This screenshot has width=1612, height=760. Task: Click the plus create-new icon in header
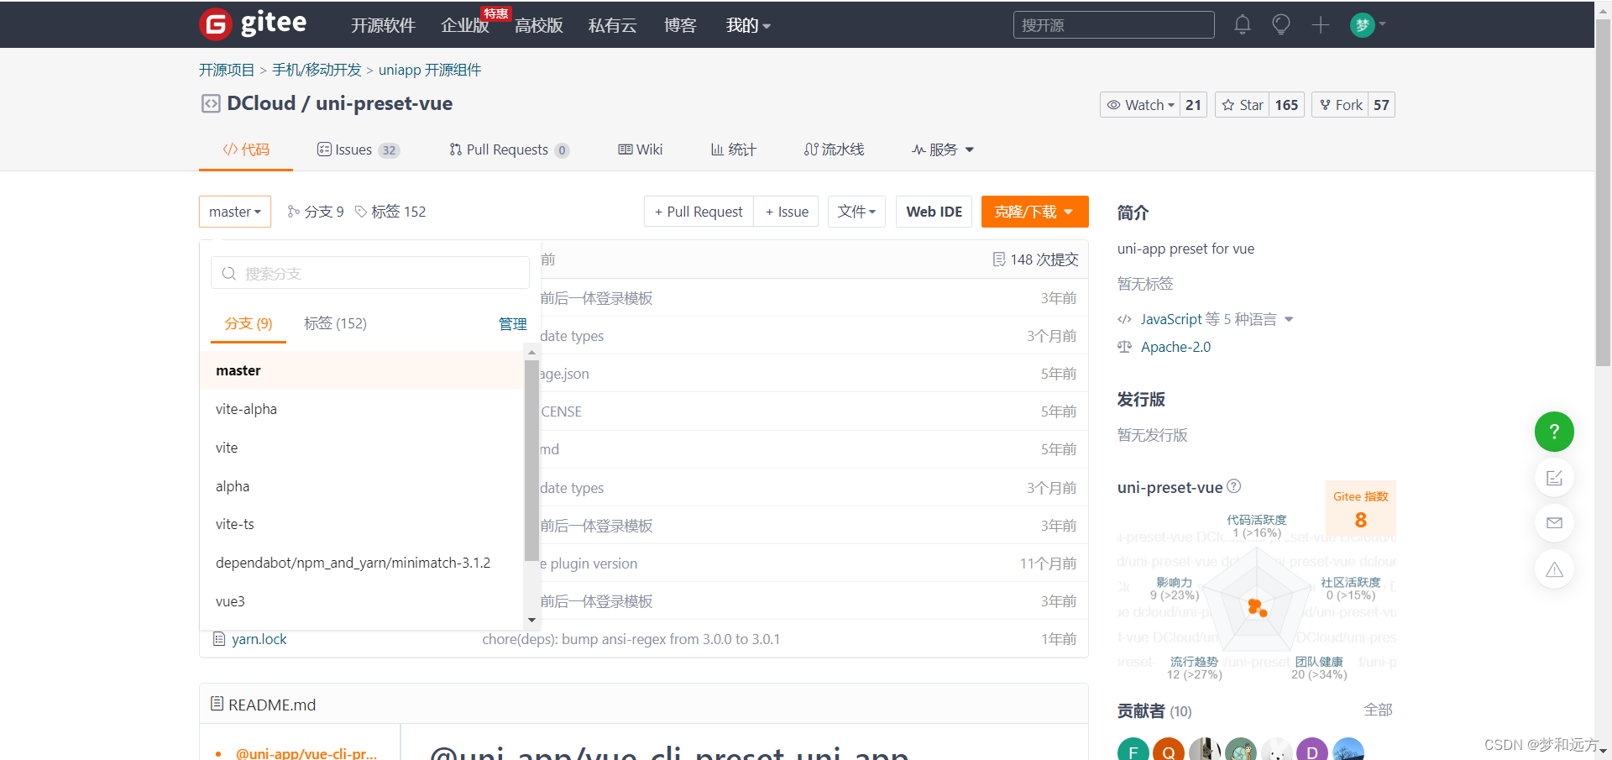[x=1321, y=25]
